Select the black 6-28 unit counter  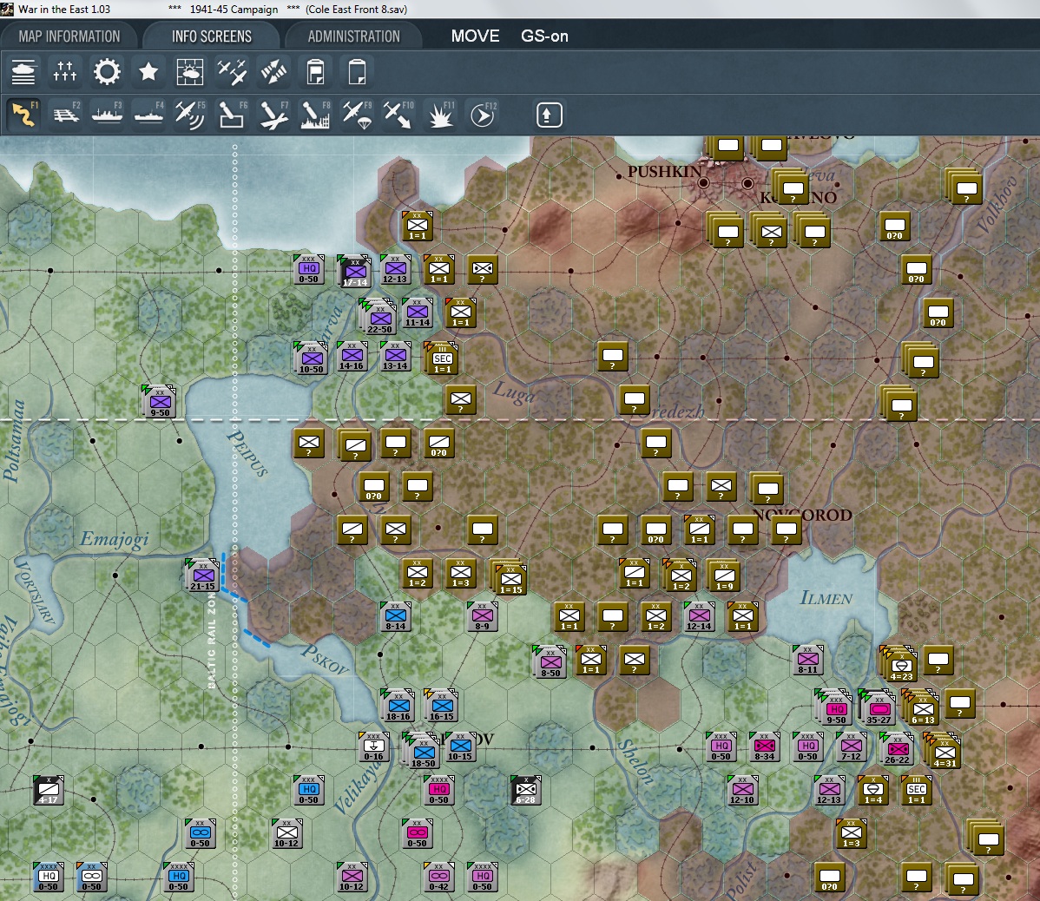526,790
